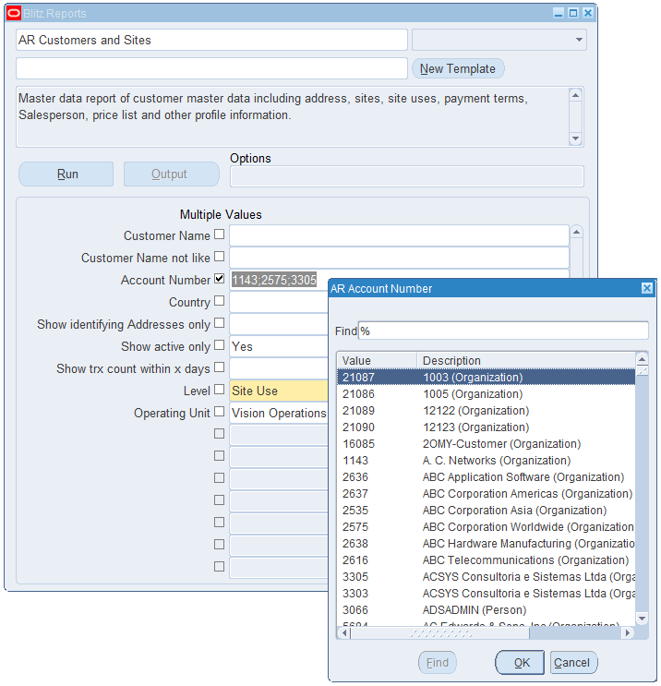The width and height of the screenshot is (661, 686).
Task: Click the Account Number field with 1143;2575;3305
Action: (279, 280)
